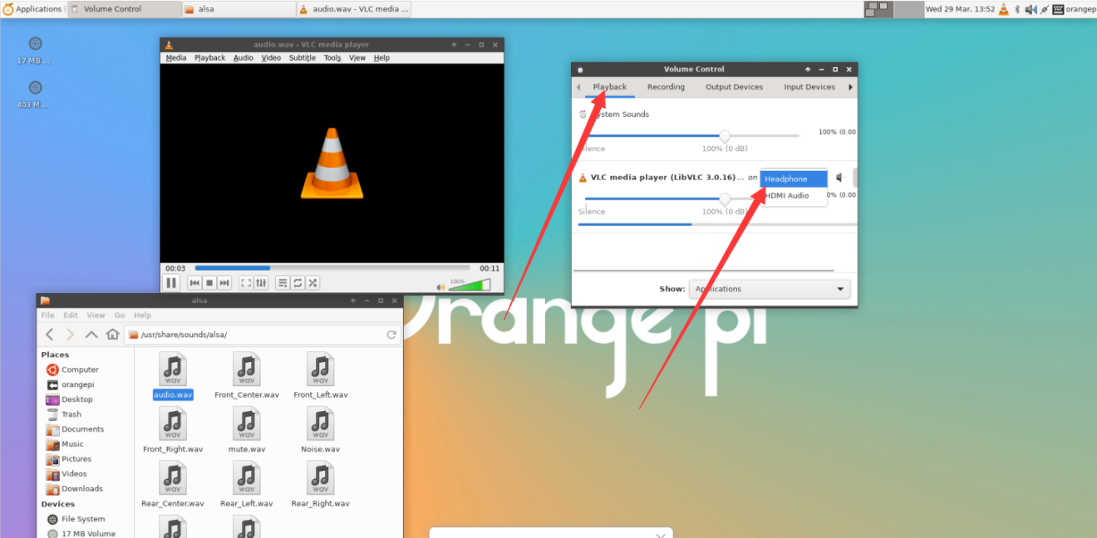Mute VLC using the speaker icon
The image size is (1097, 538).
[440, 287]
